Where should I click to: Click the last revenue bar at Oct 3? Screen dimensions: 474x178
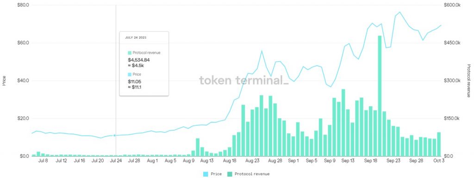point(439,144)
